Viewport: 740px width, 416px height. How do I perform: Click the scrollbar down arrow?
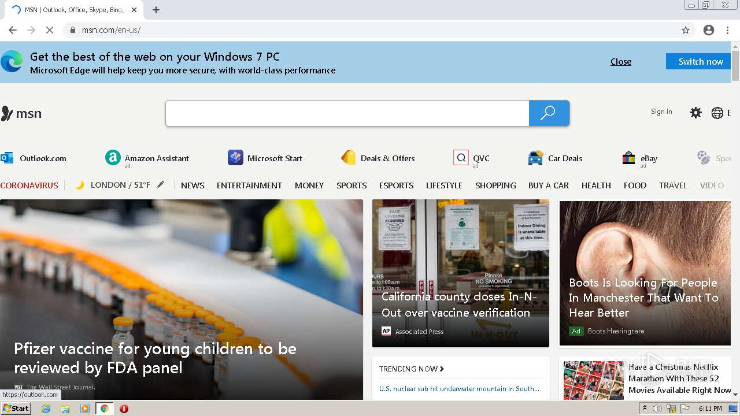735,394
